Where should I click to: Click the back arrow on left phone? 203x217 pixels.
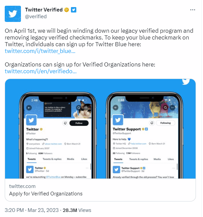(29, 108)
